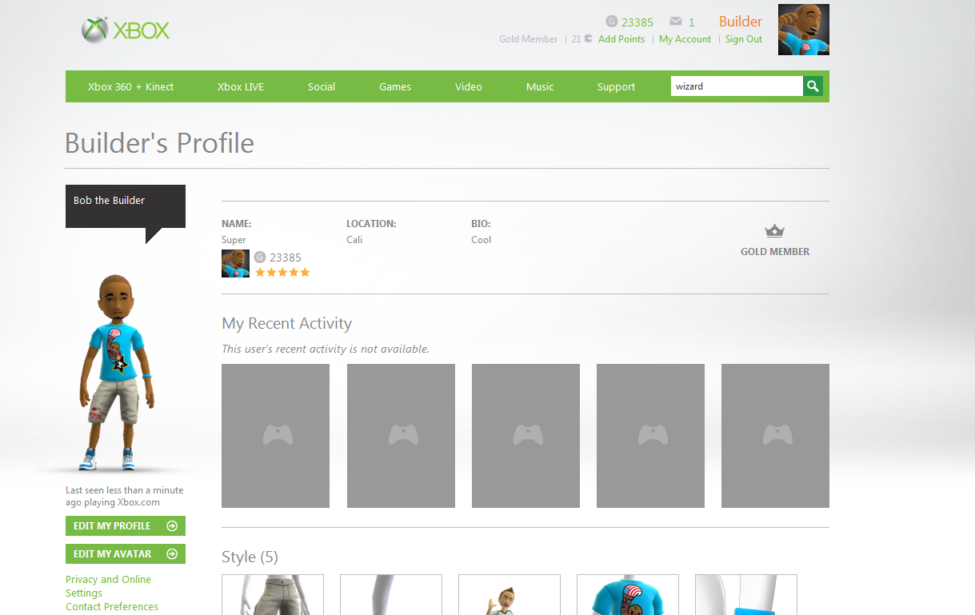Open the Contact Preferences link
This screenshot has width=975, height=615.
point(112,607)
